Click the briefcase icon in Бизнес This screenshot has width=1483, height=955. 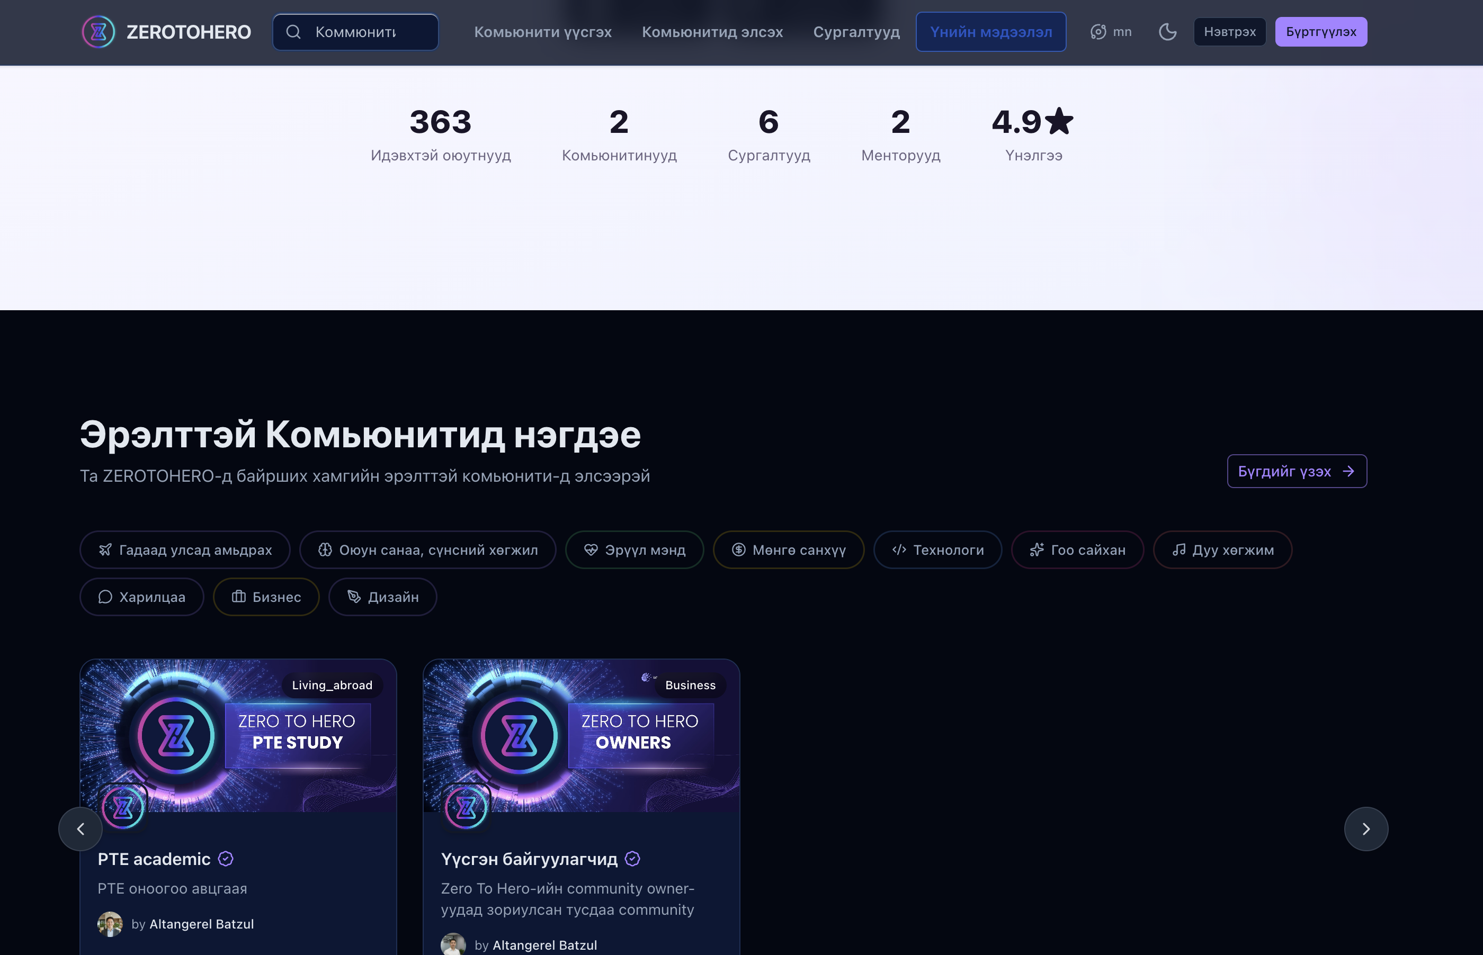pyautogui.click(x=239, y=597)
